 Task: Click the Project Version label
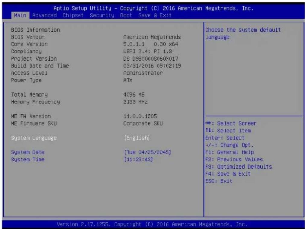34,59
